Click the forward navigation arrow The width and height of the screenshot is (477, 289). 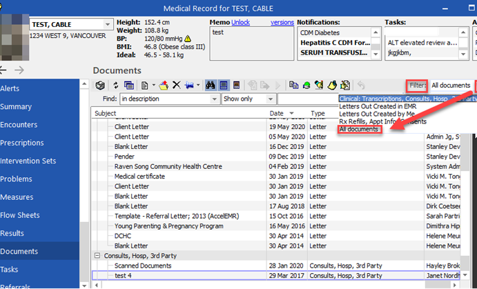(19, 70)
